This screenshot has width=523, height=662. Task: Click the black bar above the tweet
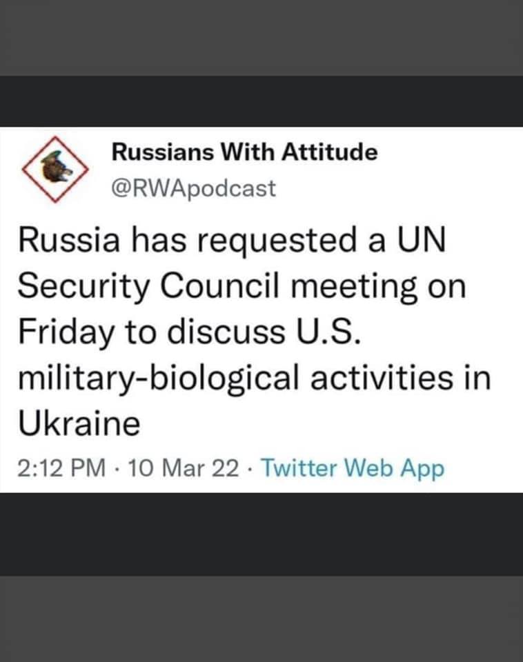[261, 101]
